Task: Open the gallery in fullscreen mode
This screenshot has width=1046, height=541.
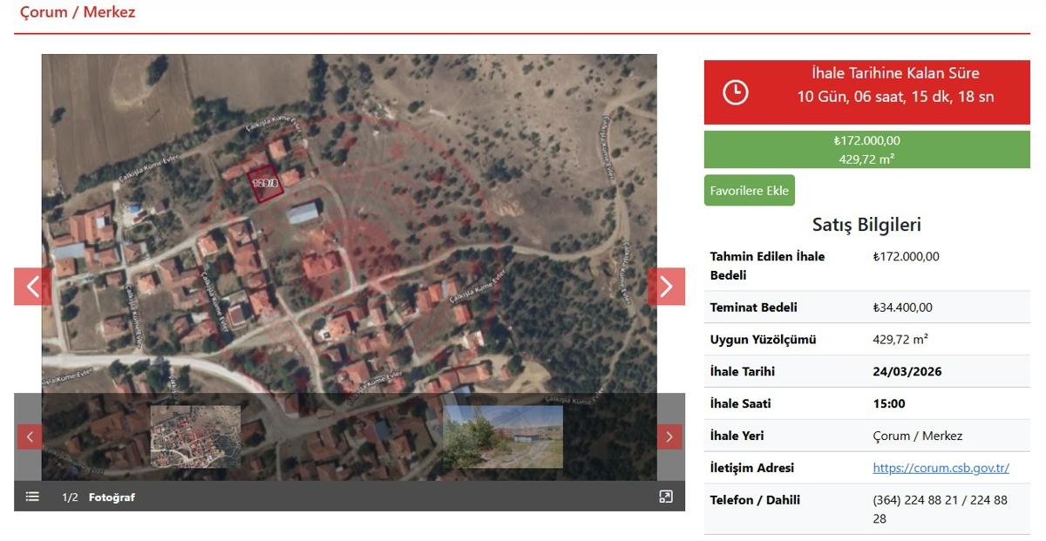Action: point(666,497)
